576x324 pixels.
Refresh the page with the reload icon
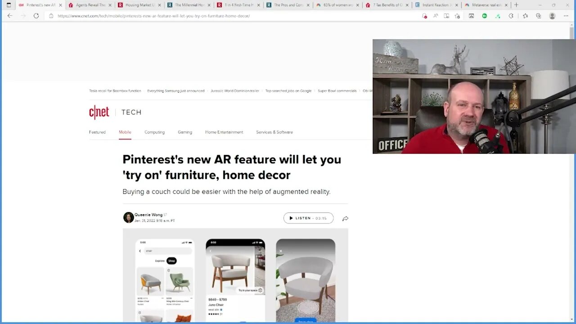click(x=36, y=16)
